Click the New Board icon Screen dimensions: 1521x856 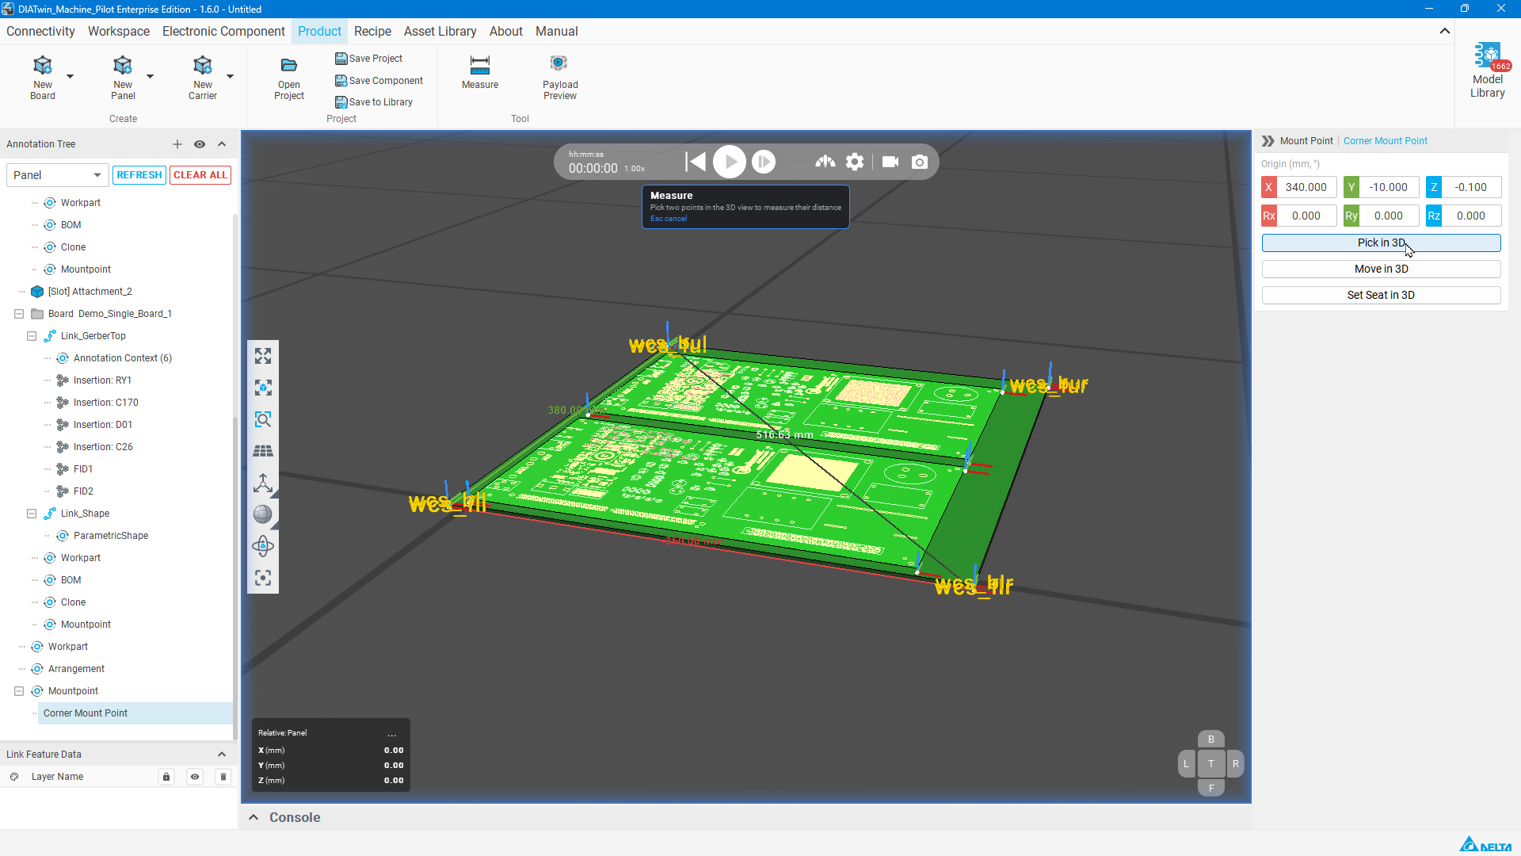43,66
